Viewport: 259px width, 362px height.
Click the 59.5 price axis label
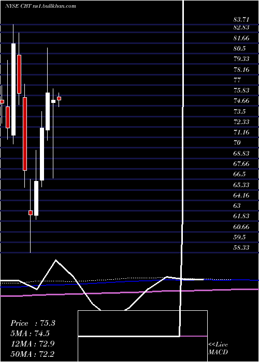(239, 237)
